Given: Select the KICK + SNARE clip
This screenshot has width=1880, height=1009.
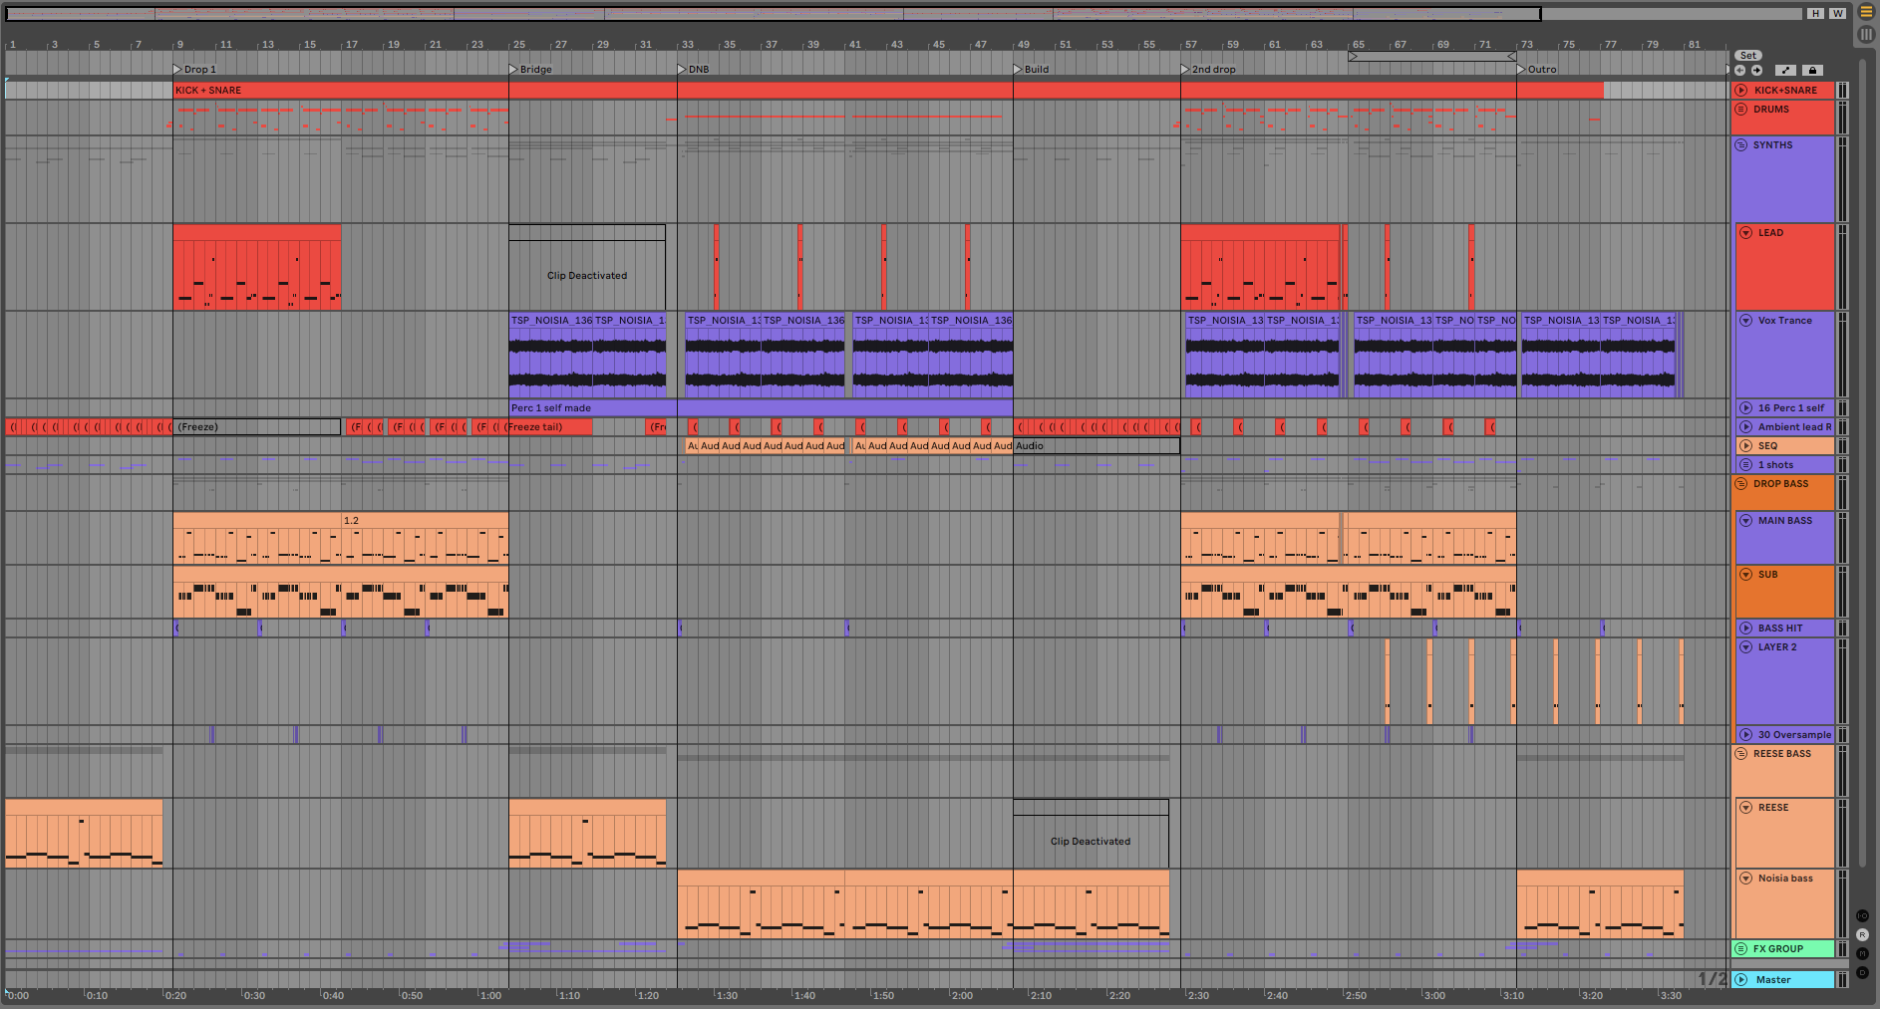Looking at the screenshot, I should pyautogui.click(x=888, y=90).
